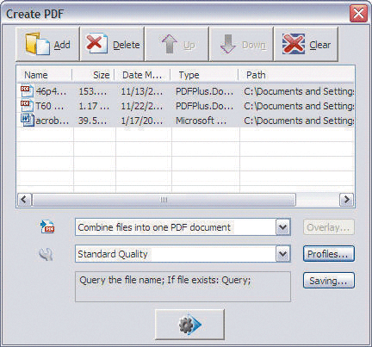Select the acrob Word document row

click(x=186, y=121)
